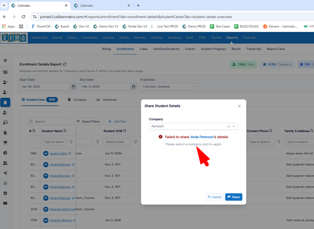Open the add-user icon in left sidebar
Screen dimensions: 314x229
(5, 82)
